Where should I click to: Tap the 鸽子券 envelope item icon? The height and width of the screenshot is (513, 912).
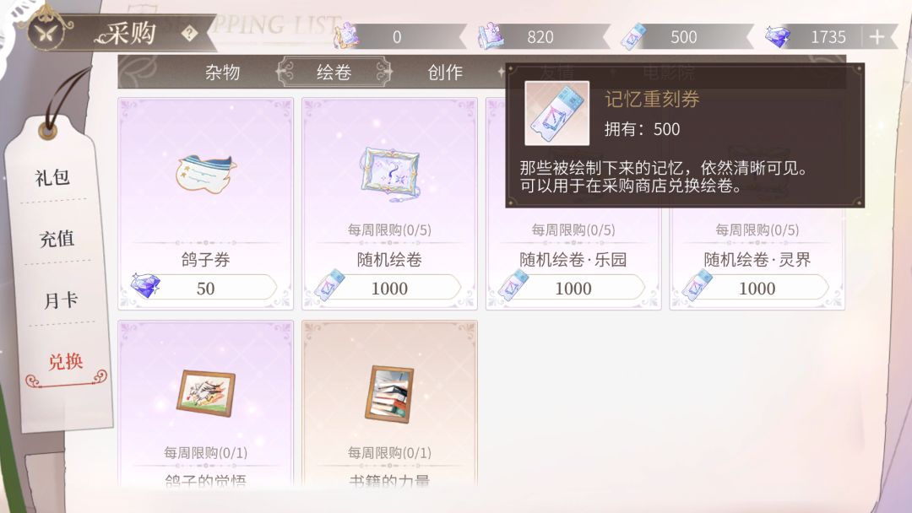(205, 173)
